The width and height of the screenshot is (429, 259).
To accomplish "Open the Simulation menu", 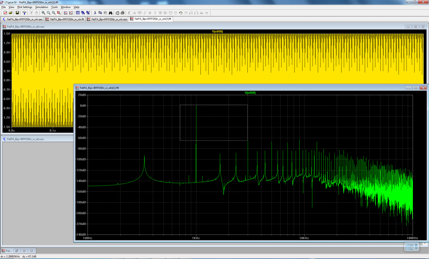I will 42,7.
